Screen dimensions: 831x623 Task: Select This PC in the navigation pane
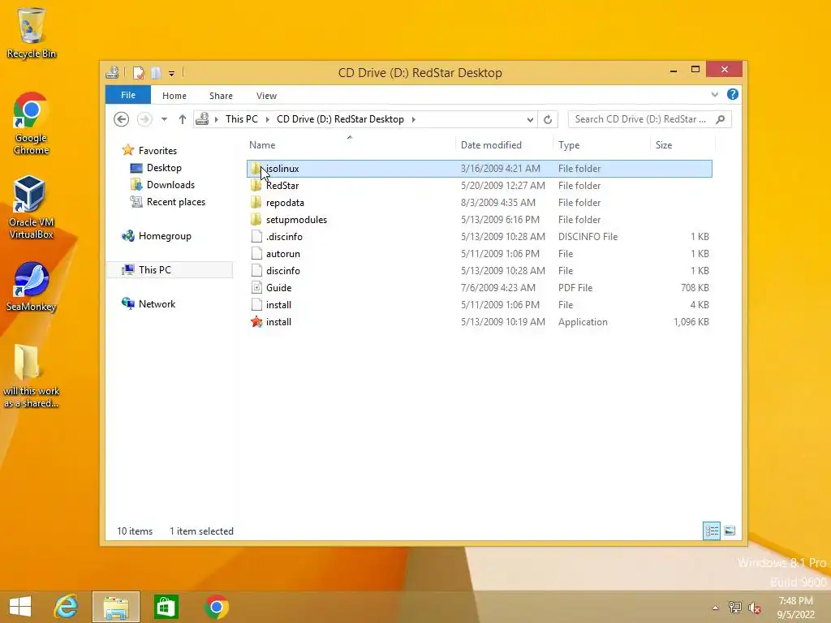pos(170,269)
